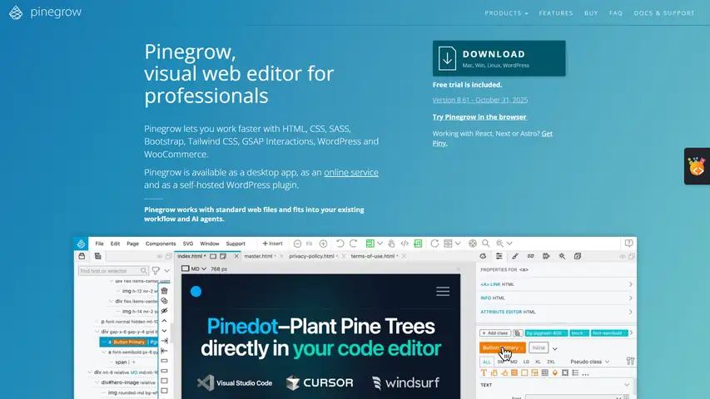The height and width of the screenshot is (399, 710).
Task: Click the Pinegrow app icon in the editor toolbar
Action: point(81,244)
